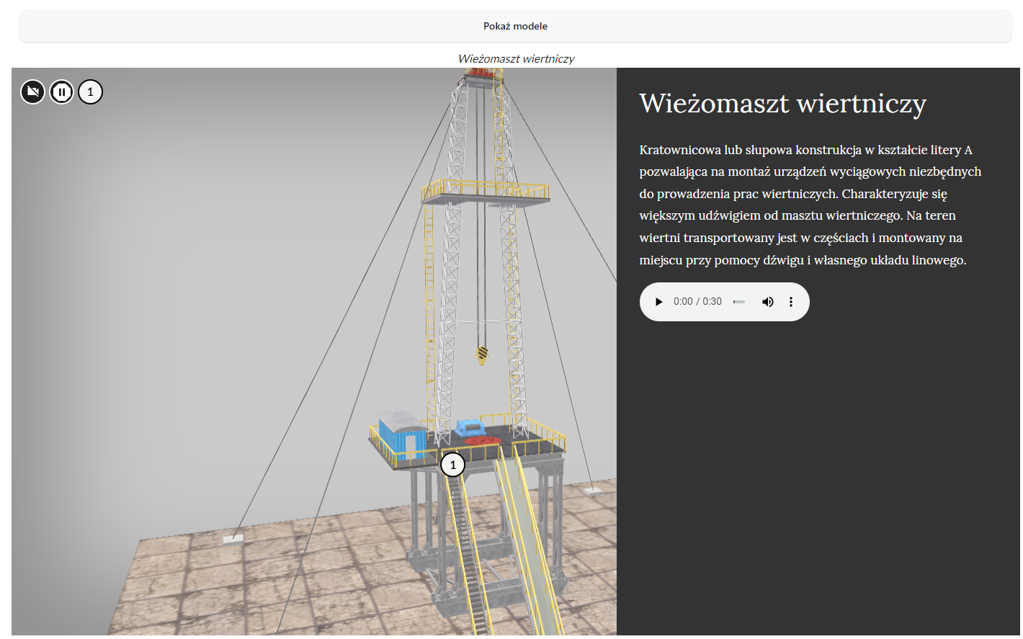Click the numbered hotspot near the rig stairs
Image resolution: width=1023 pixels, height=639 pixels.
click(452, 465)
